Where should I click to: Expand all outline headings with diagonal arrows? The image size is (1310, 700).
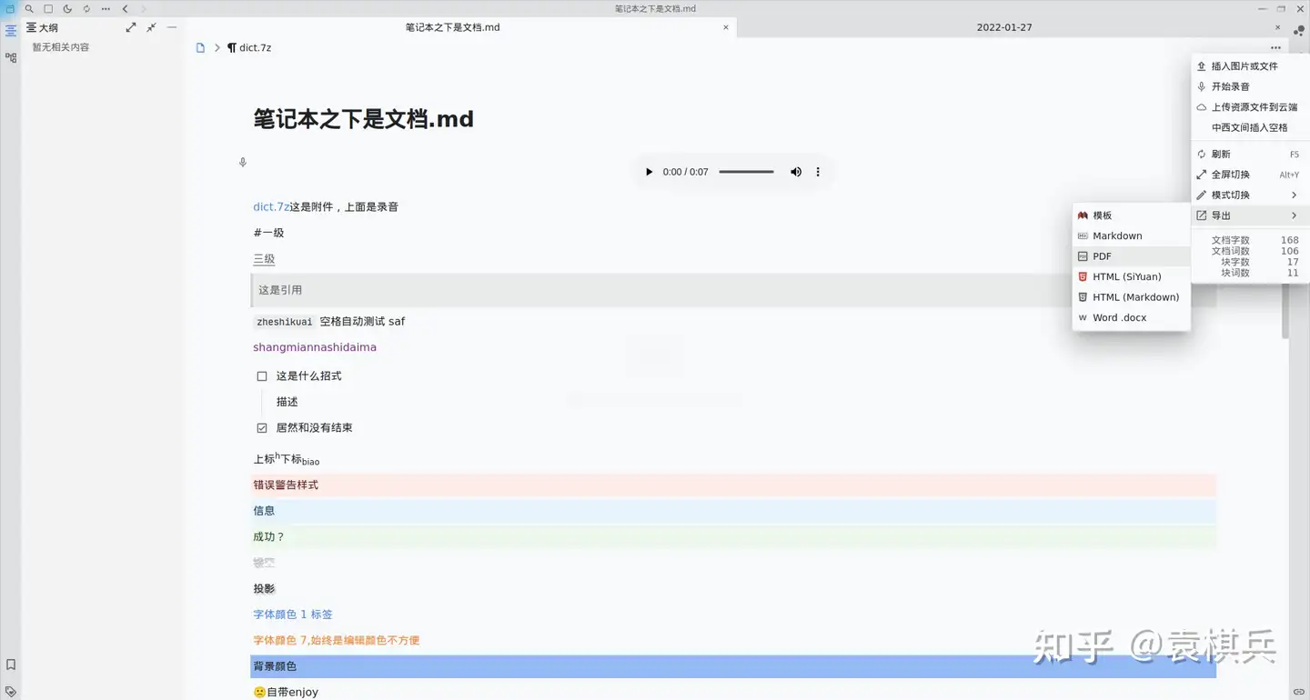pyautogui.click(x=131, y=27)
